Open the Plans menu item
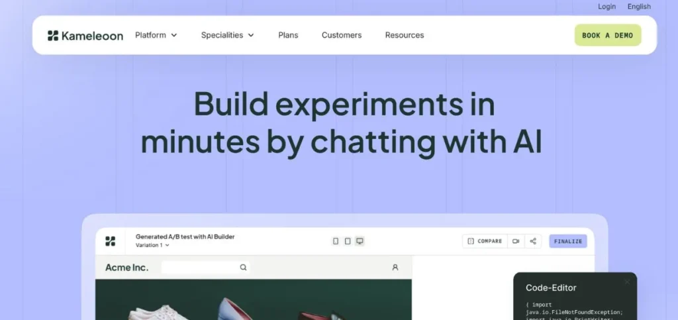 [288, 35]
